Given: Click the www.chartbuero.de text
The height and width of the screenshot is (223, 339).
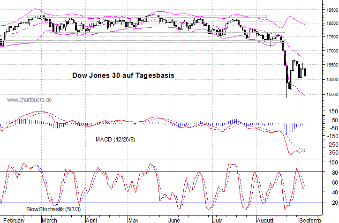Looking at the screenshot, I should [x=30, y=100].
